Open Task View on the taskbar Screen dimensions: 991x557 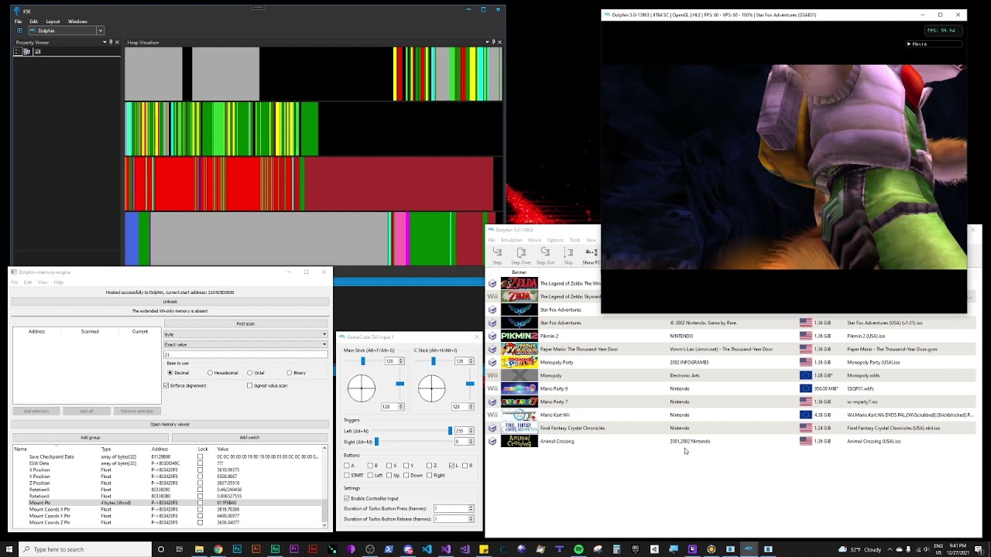click(x=180, y=549)
